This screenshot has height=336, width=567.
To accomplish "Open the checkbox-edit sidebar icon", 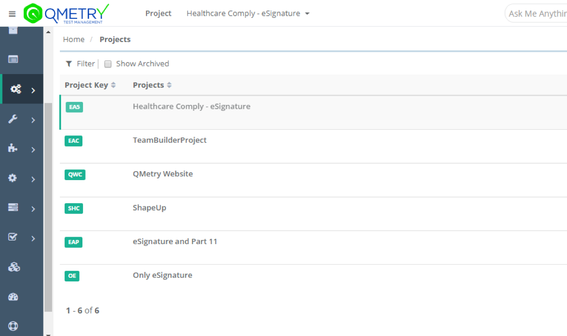I will point(13,237).
